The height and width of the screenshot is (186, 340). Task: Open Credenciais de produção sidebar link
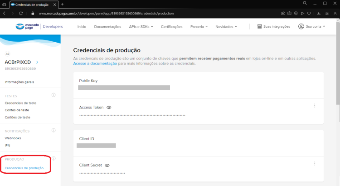(24, 168)
